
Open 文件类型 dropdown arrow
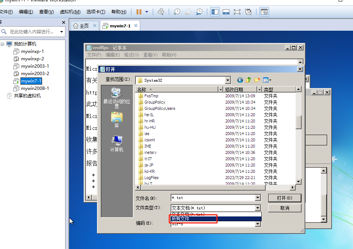258,208
